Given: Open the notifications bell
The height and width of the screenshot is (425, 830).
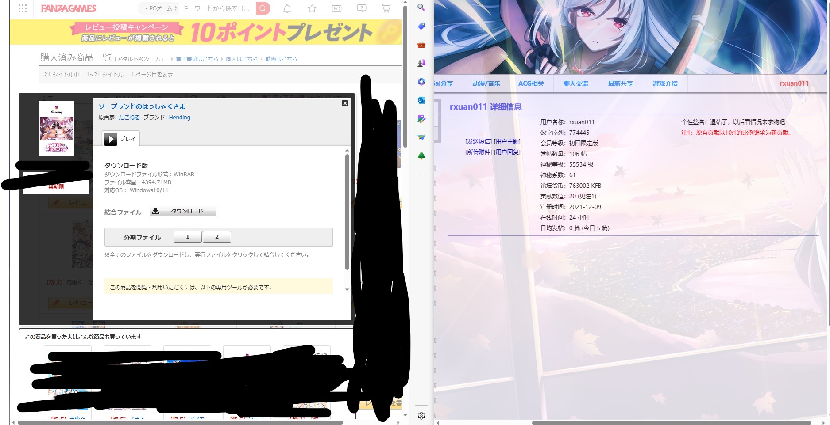Looking at the screenshot, I should click(287, 8).
